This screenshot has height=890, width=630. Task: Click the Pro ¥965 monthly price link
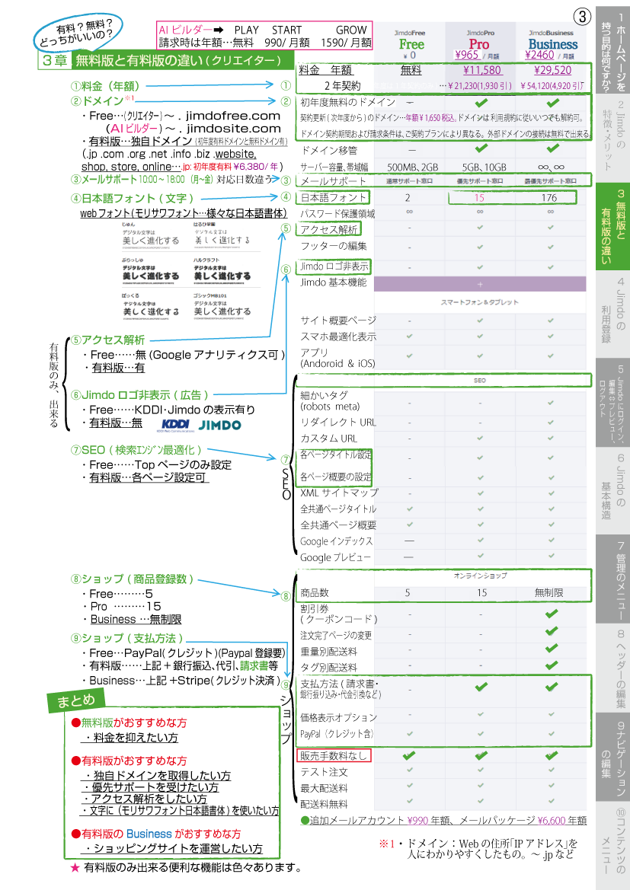(x=467, y=55)
